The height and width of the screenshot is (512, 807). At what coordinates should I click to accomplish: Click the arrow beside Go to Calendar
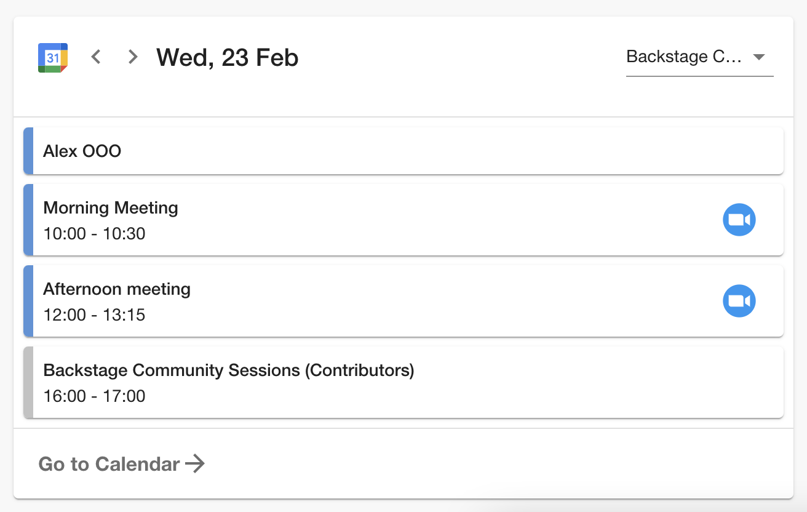(196, 463)
